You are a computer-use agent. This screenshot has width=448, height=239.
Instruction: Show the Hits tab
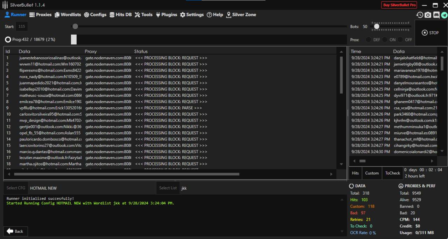click(355, 173)
